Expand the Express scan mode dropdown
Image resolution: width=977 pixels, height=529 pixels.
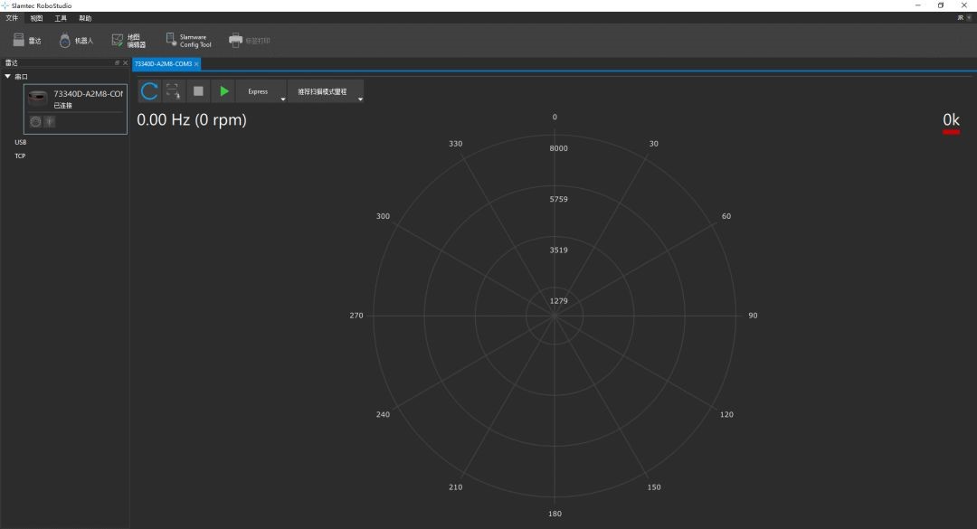[x=282, y=98]
